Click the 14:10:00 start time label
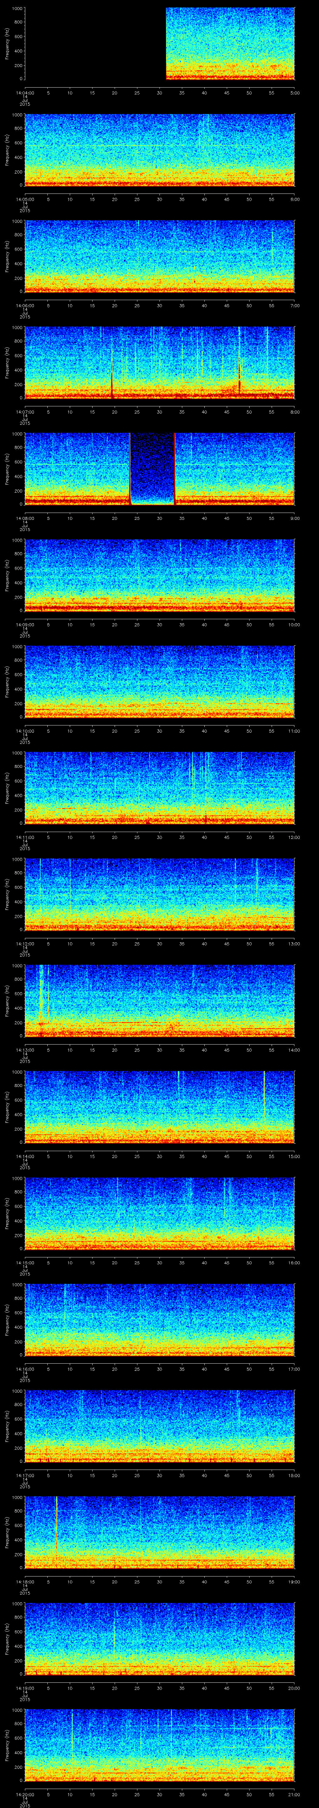 point(25,731)
